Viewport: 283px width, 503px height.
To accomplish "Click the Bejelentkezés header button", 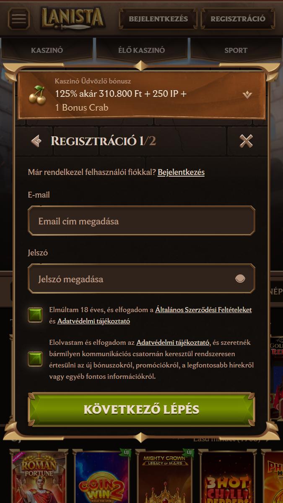I will [x=158, y=18].
